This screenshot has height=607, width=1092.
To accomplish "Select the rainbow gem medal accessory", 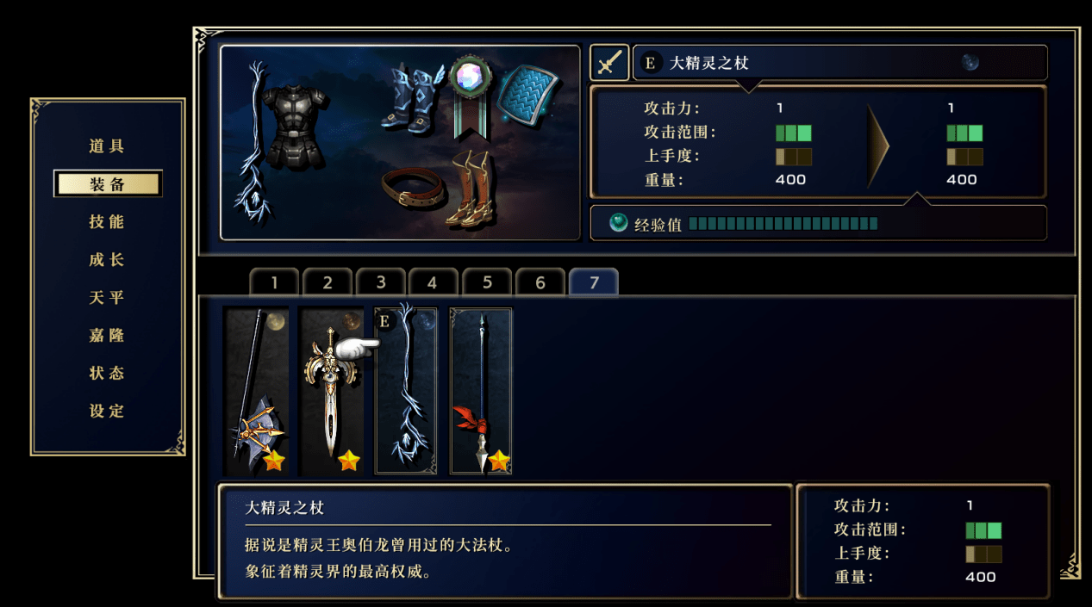I will [x=471, y=96].
